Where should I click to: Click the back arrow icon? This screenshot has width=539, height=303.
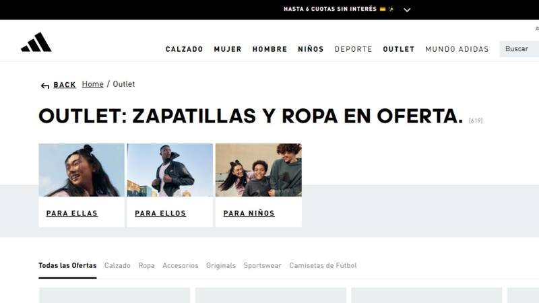[45, 86]
